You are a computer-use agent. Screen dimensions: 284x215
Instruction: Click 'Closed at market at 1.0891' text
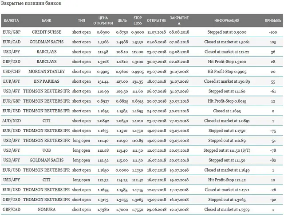pos(227,121)
